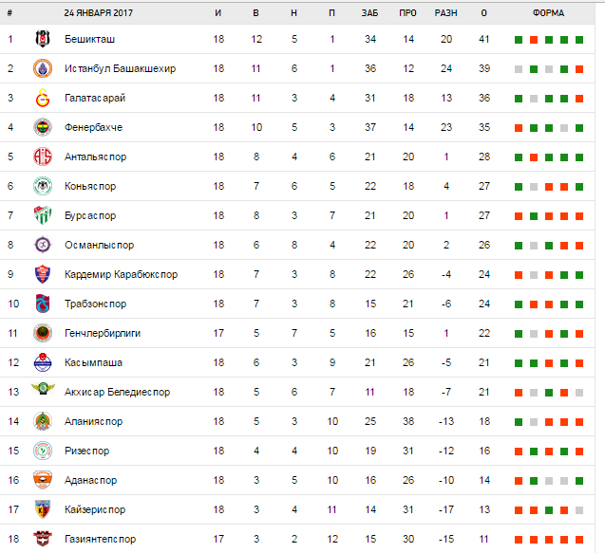
Task: Open the Бешикташ team page
Action: coord(90,40)
